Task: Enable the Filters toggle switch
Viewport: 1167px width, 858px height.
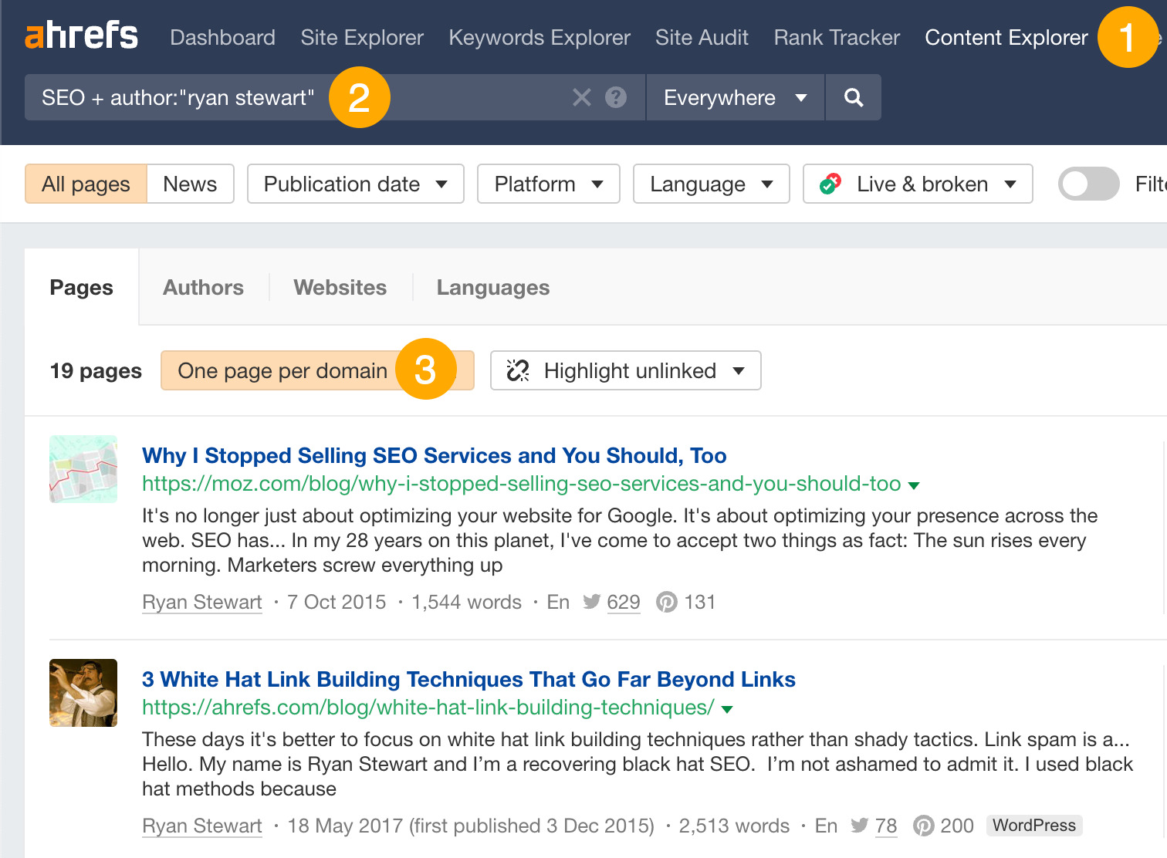Action: click(1088, 184)
